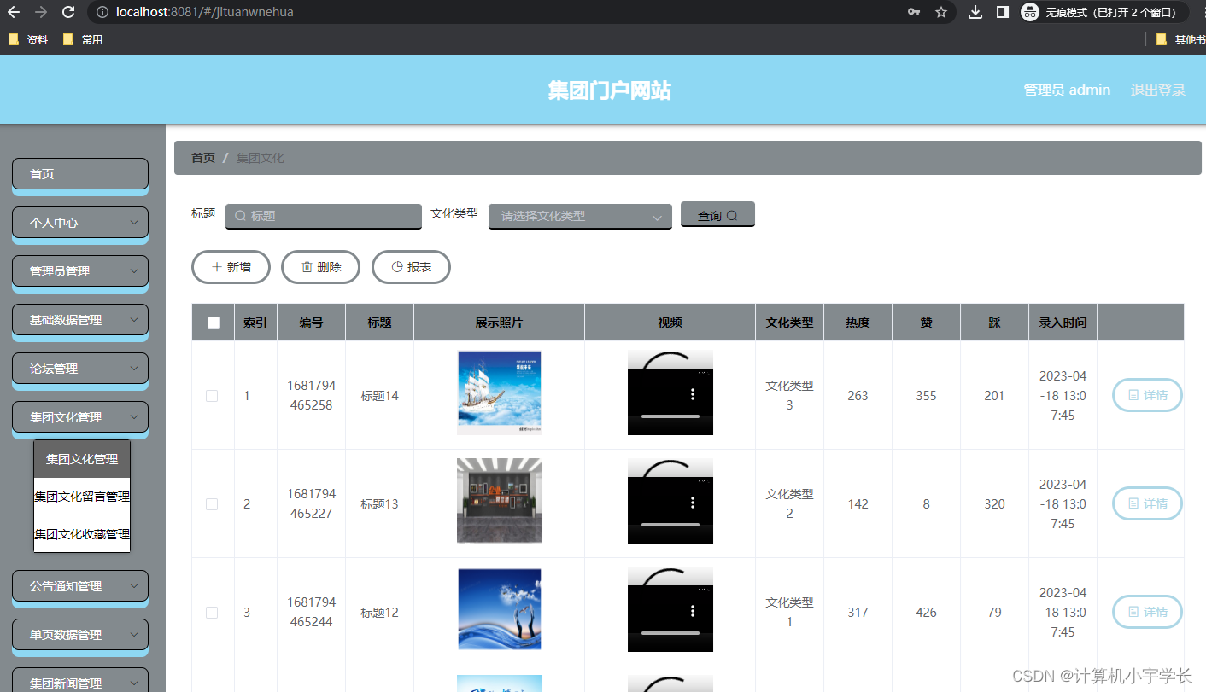Image resolution: width=1206 pixels, height=692 pixels.
Task: Click the three-dot menu on the 标题12 video
Action: tap(693, 611)
